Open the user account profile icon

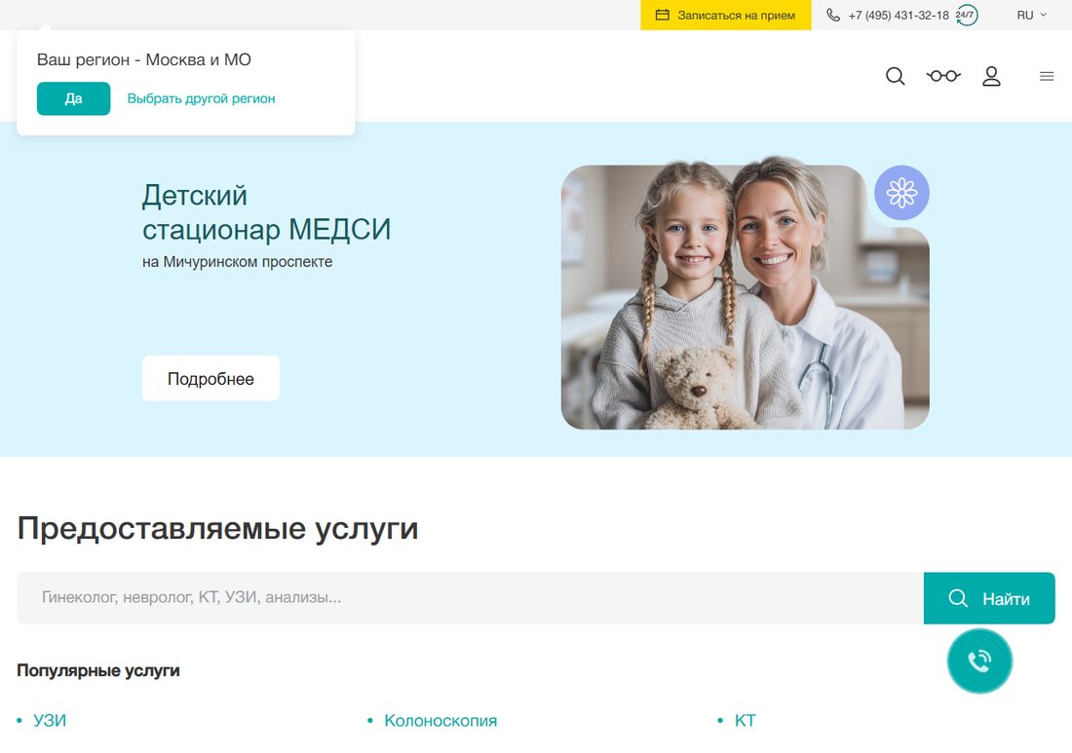(991, 76)
